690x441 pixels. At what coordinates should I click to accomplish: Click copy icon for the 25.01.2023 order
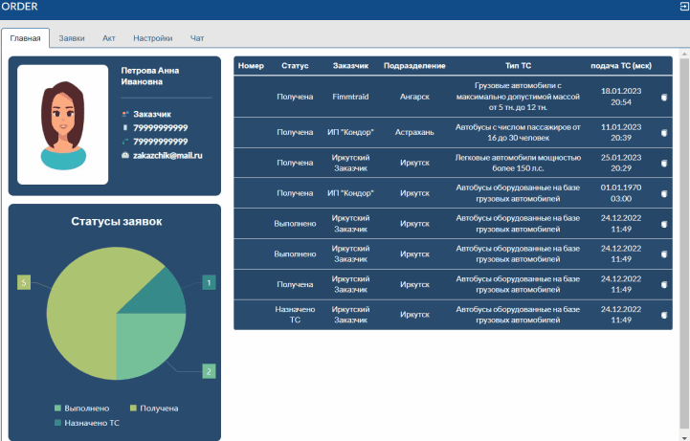click(x=664, y=164)
